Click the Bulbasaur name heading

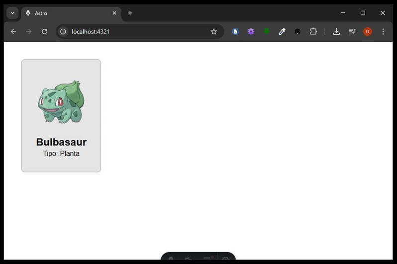tap(61, 142)
